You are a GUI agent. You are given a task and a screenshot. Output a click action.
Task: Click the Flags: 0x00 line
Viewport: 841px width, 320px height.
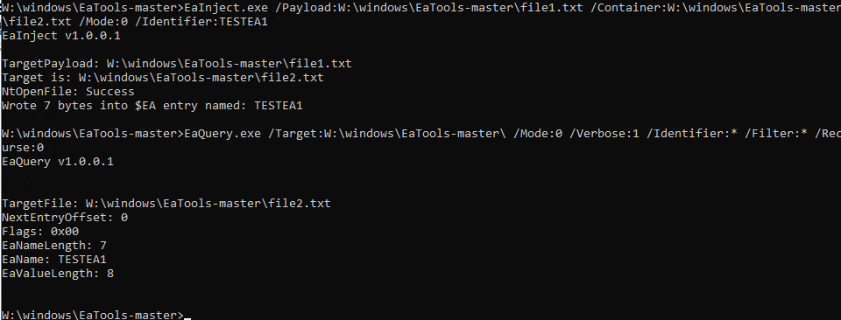click(40, 231)
